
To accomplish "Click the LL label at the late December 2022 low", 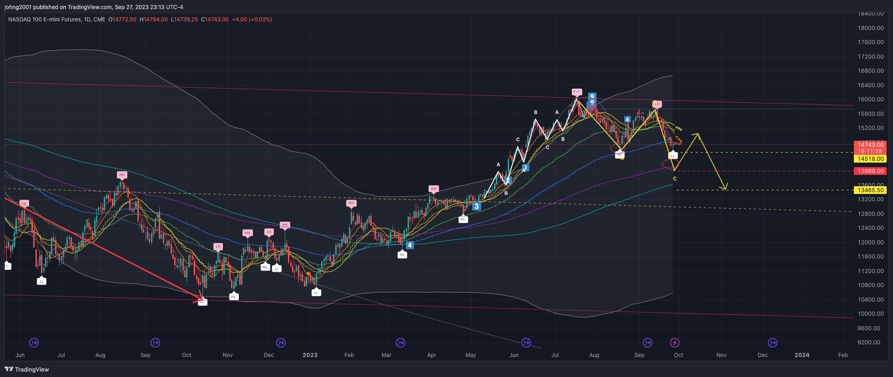I will (316, 293).
